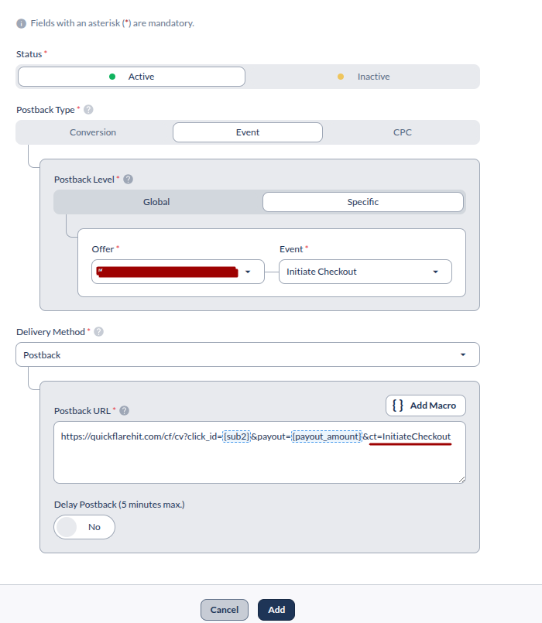Click the Postback URL textarea resize handle
Screen dimensions: 542x623
pos(461,480)
